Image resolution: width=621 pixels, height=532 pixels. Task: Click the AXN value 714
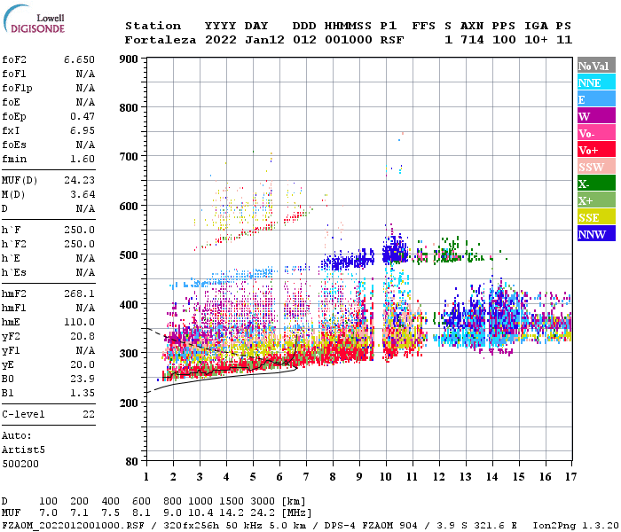(x=472, y=40)
